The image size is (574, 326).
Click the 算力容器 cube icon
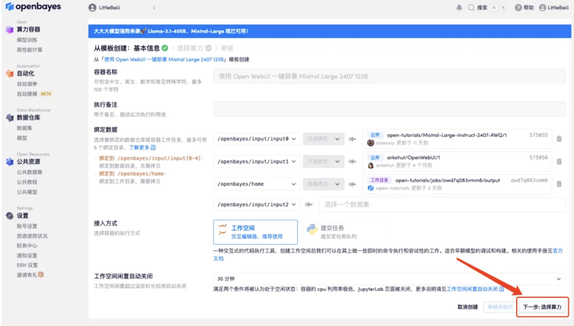click(x=9, y=30)
